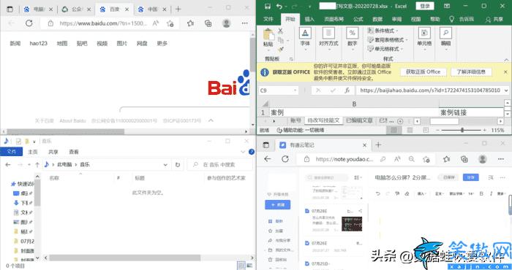Open Settings and more in Baidu Edge window
This screenshot has width=512, height=270.
(244, 23)
